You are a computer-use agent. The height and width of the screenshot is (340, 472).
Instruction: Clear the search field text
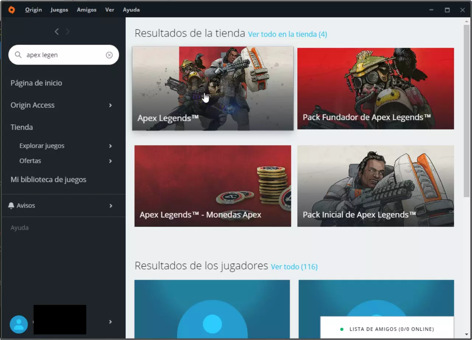pyautogui.click(x=109, y=55)
